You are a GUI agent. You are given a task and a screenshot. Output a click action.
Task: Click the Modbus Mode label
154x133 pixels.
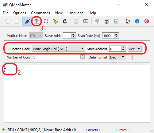coord(17,36)
